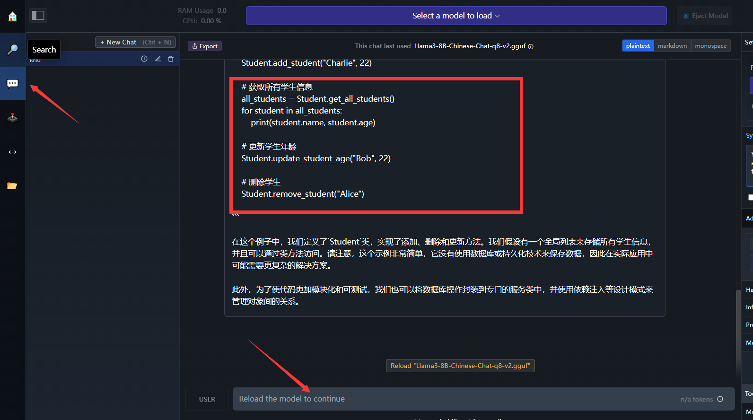This screenshot has height=420, width=753.
Task: Eject the loaded model
Action: point(705,16)
